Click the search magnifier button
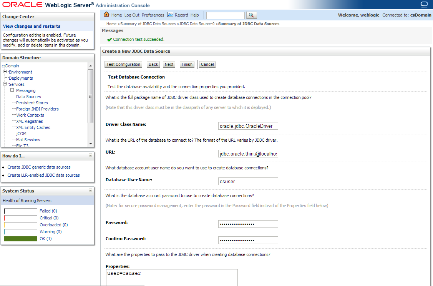 251,15
